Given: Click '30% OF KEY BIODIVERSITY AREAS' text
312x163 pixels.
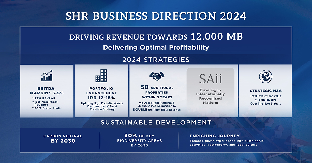Looking at the screenshot, I should [139, 138].
